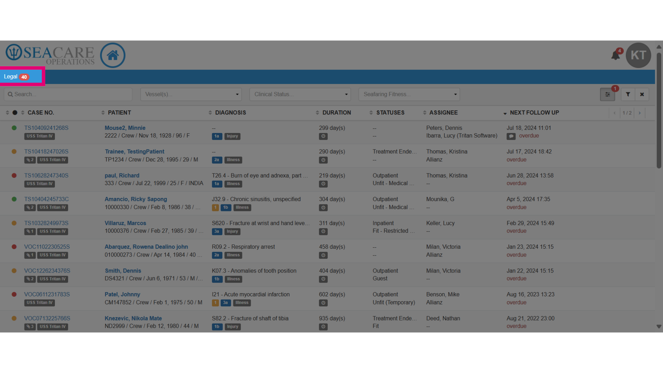This screenshot has height=373, width=663.
Task: Open the column settings sliders icon
Action: (607, 94)
